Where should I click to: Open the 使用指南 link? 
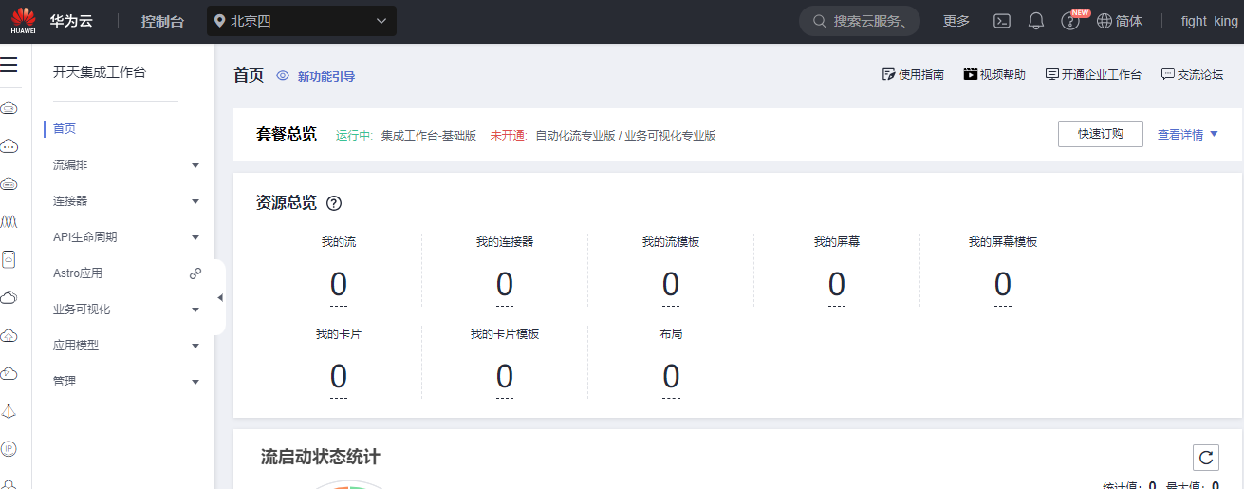[921, 74]
